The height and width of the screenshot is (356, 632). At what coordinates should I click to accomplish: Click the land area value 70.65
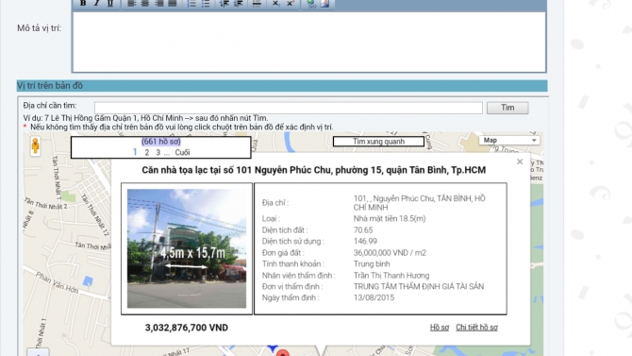click(x=363, y=230)
